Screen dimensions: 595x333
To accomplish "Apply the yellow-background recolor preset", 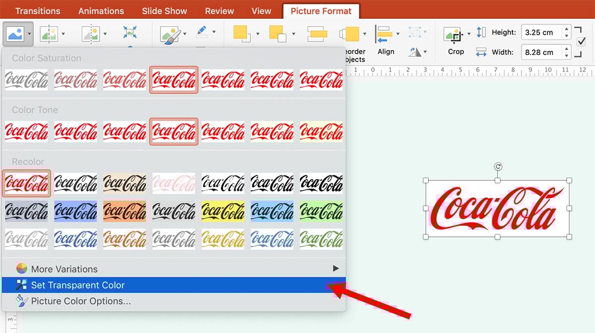I will coord(223,212).
